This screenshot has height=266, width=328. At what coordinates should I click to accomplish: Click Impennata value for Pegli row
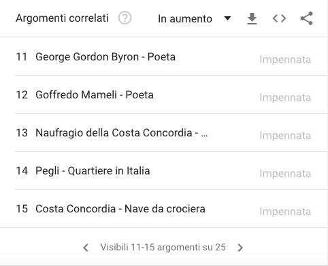click(x=285, y=174)
